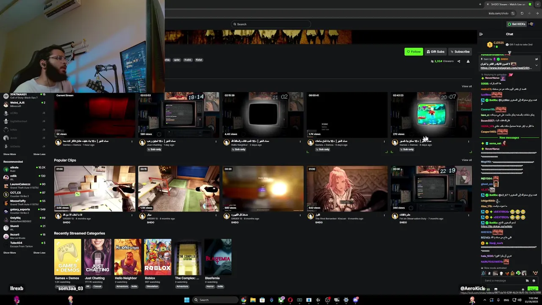Expand recommended channels with Show More
The width and height of the screenshot is (542, 305).
coord(10,253)
